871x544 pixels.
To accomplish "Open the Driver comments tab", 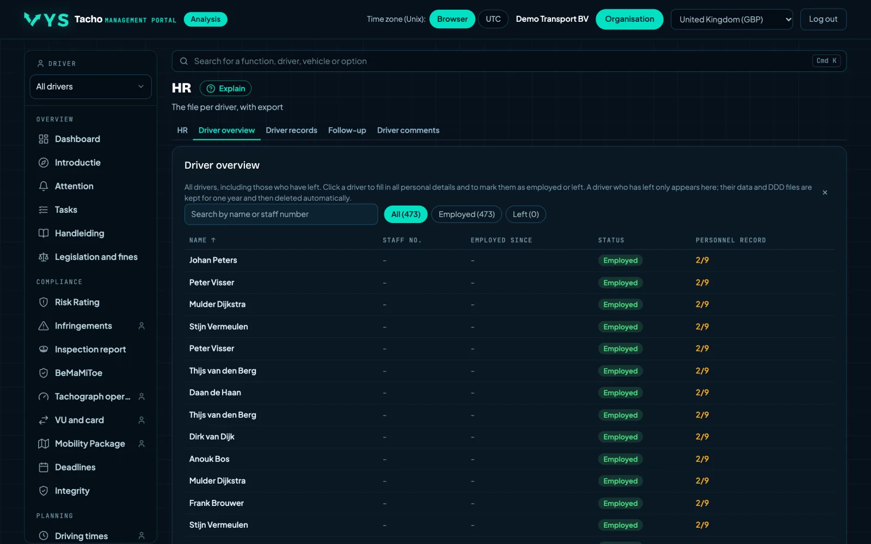I will tap(408, 131).
